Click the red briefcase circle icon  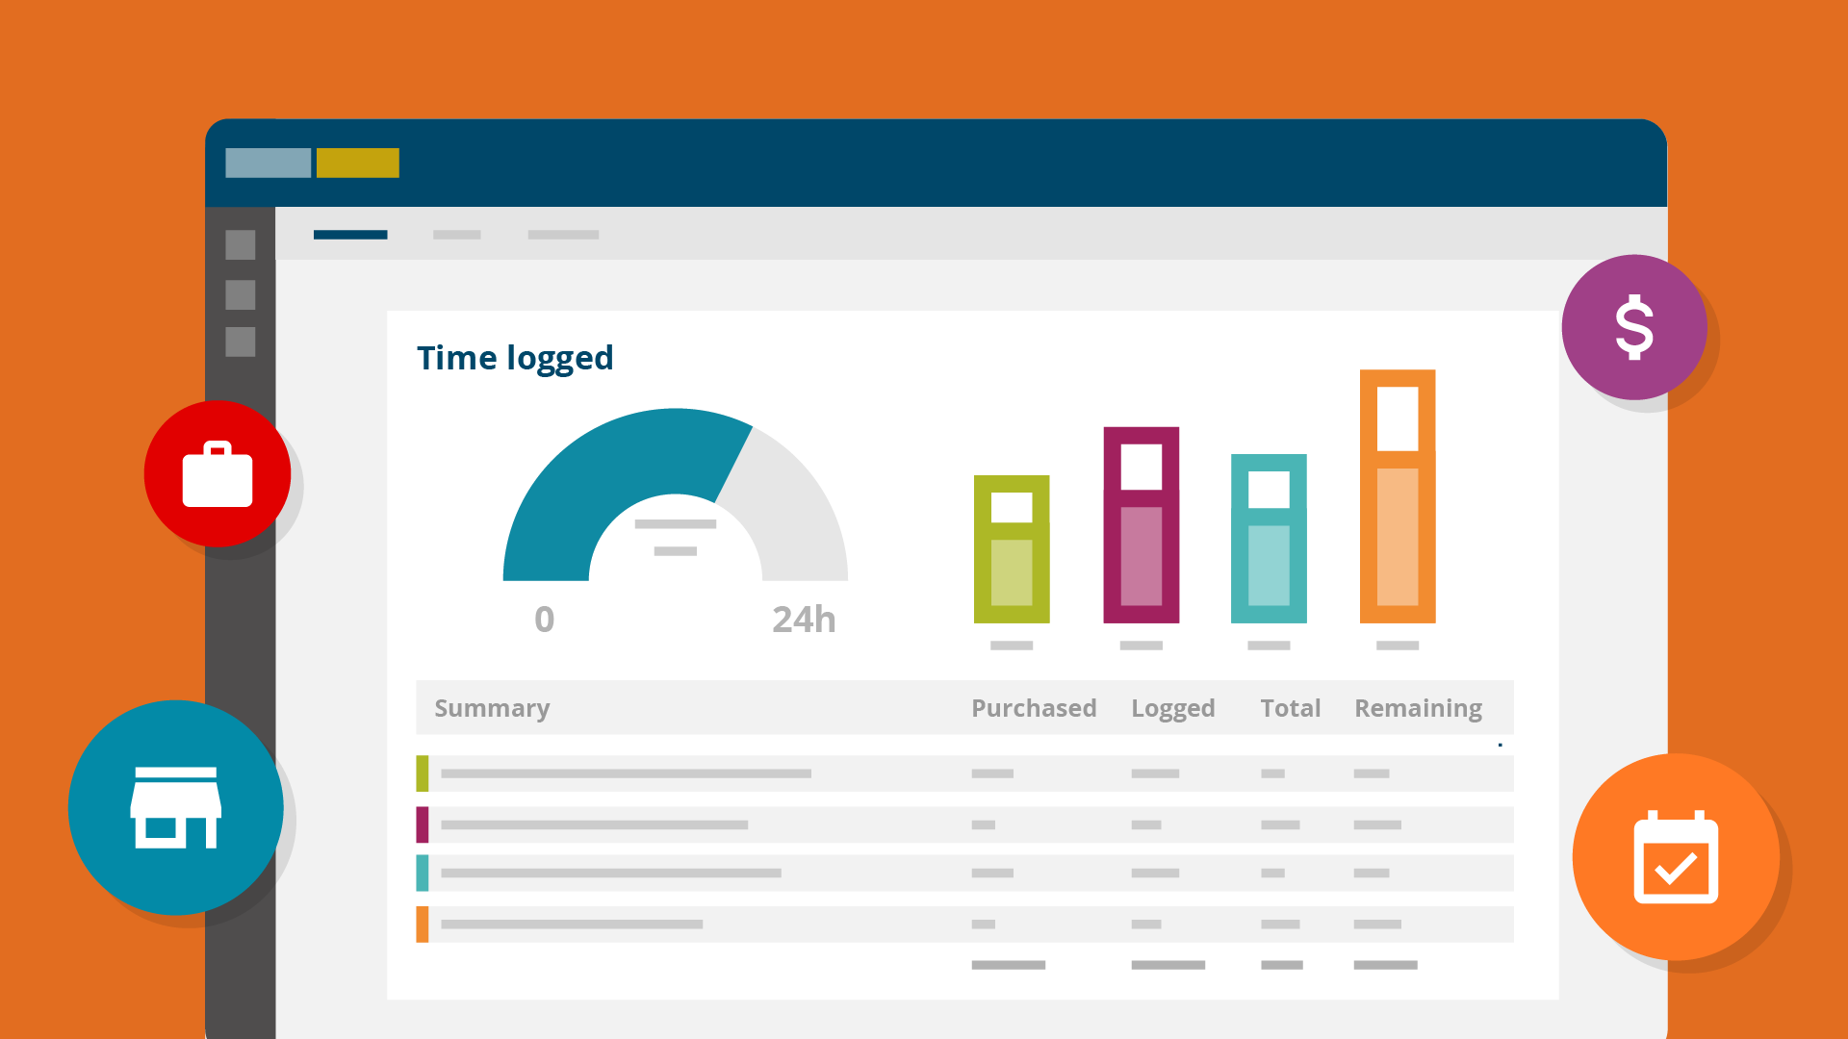pos(218,473)
